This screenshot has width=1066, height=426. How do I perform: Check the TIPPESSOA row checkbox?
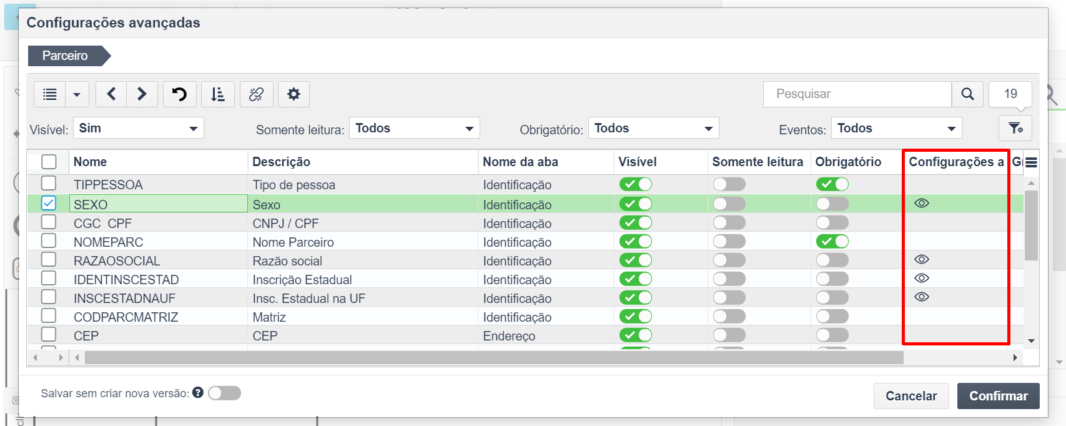pyautogui.click(x=49, y=184)
